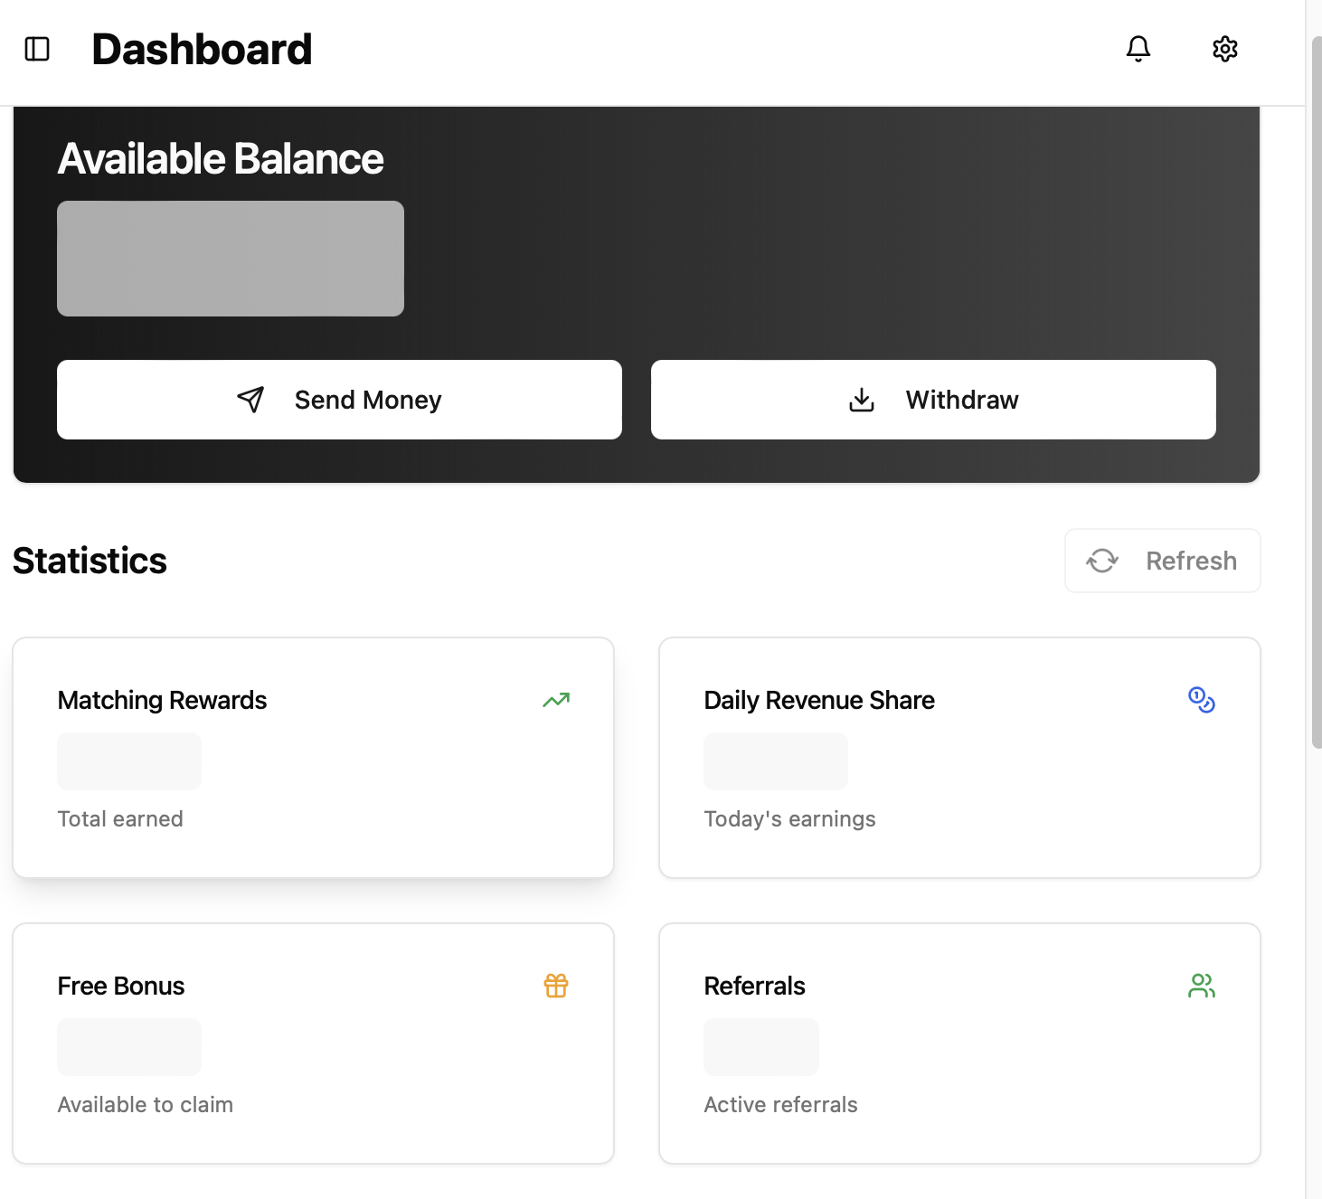Select the Daily Revenue Share card title

(x=818, y=701)
